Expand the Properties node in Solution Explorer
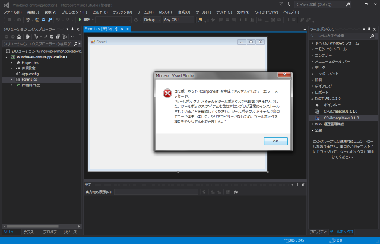The image size is (380, 244). [x=11, y=63]
